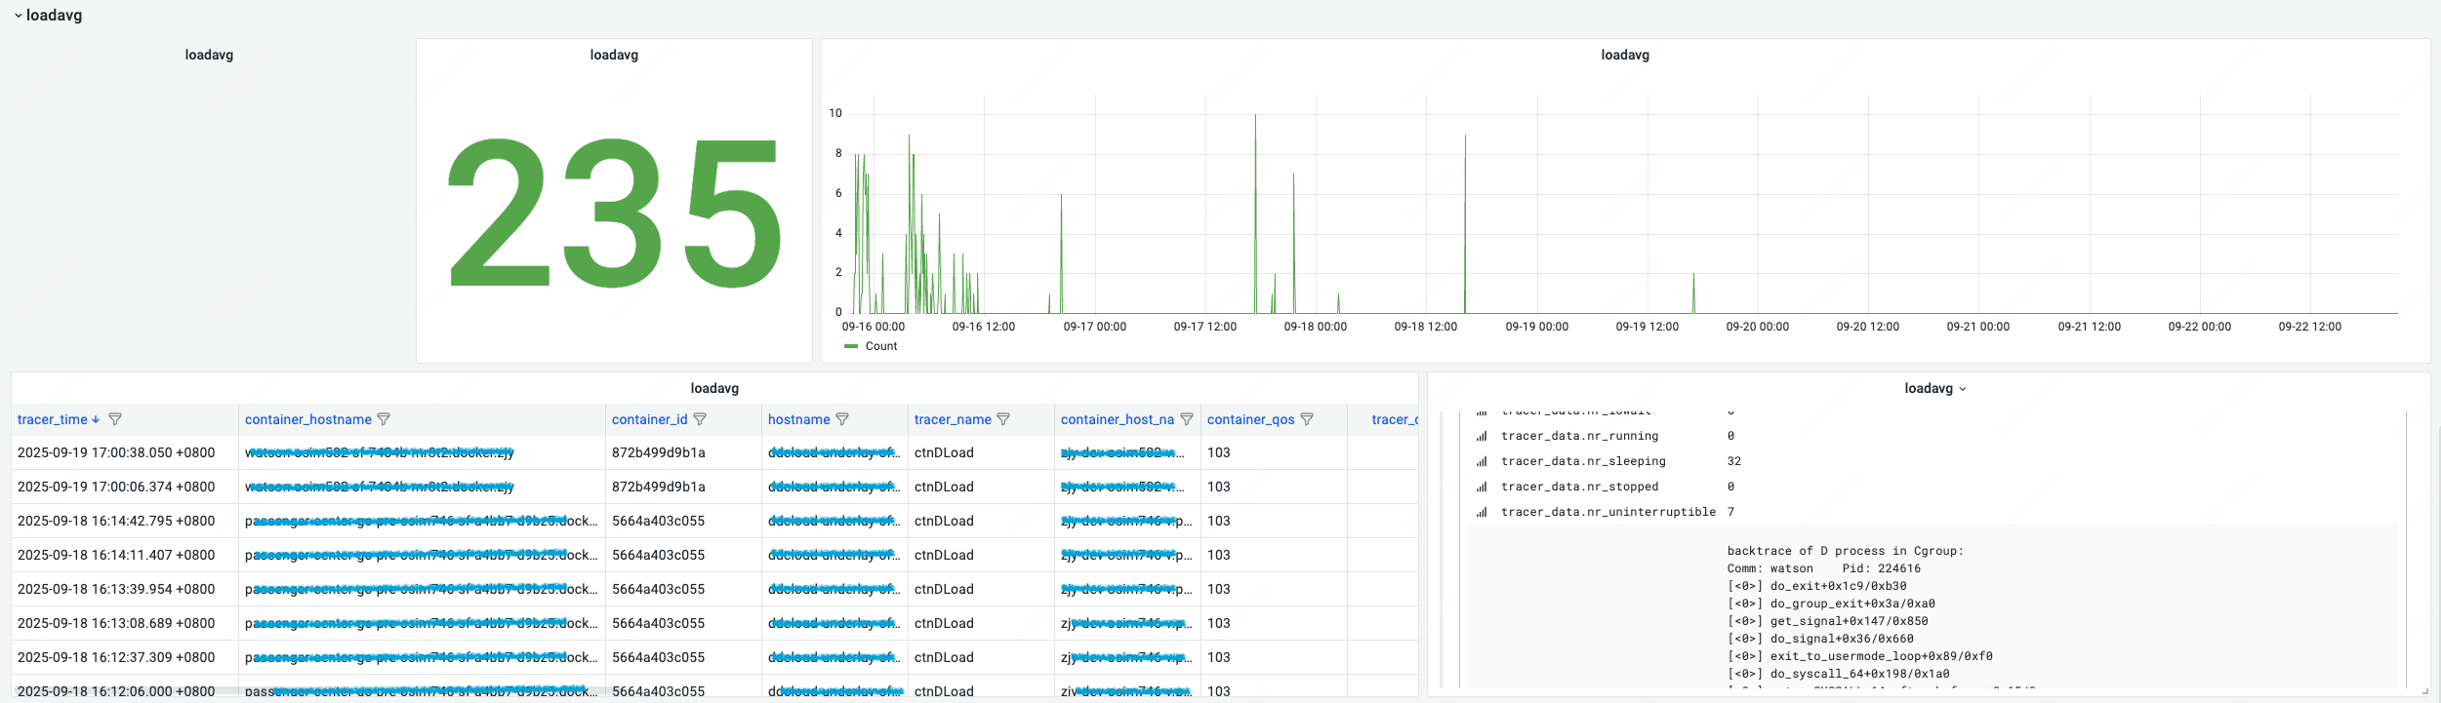Open the stat loadavg panel title above 235
Screen dimensions: 2441x703
pos(614,55)
